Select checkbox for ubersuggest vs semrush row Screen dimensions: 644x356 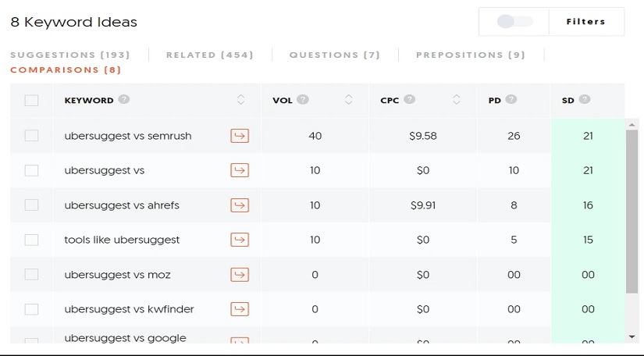(32, 136)
